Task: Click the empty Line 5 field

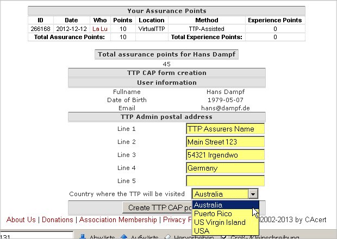Action: (x=225, y=181)
